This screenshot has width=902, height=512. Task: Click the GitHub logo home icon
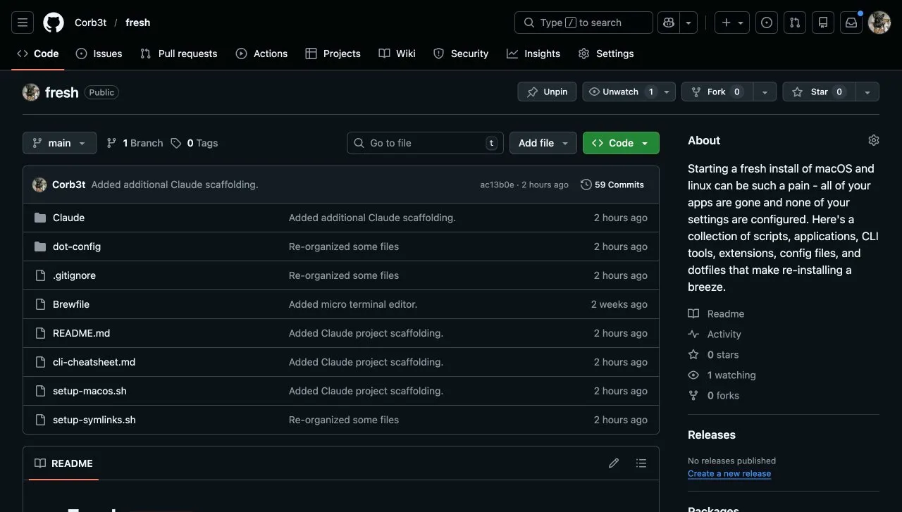click(54, 23)
